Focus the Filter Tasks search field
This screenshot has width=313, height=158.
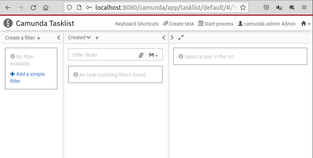click(x=103, y=55)
